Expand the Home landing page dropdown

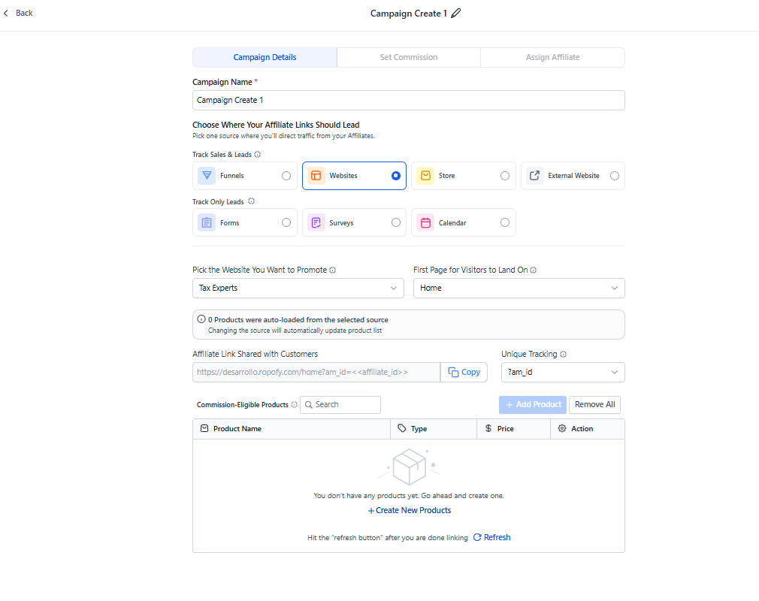(519, 288)
